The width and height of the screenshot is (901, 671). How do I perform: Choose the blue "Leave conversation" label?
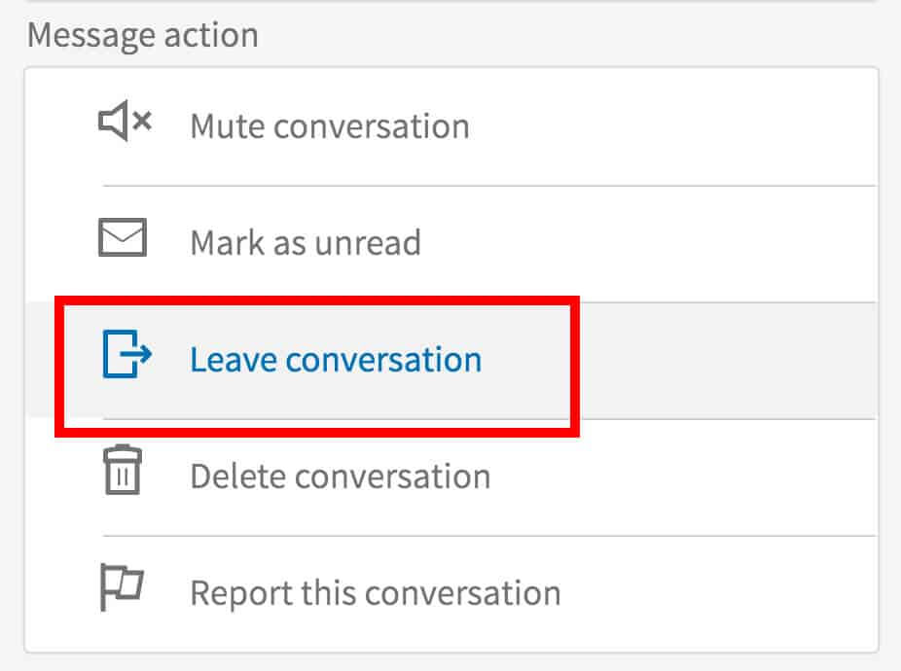[336, 360]
